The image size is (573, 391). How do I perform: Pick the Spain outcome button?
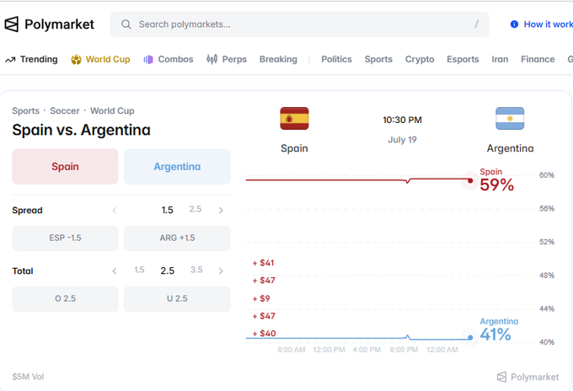pyautogui.click(x=65, y=167)
